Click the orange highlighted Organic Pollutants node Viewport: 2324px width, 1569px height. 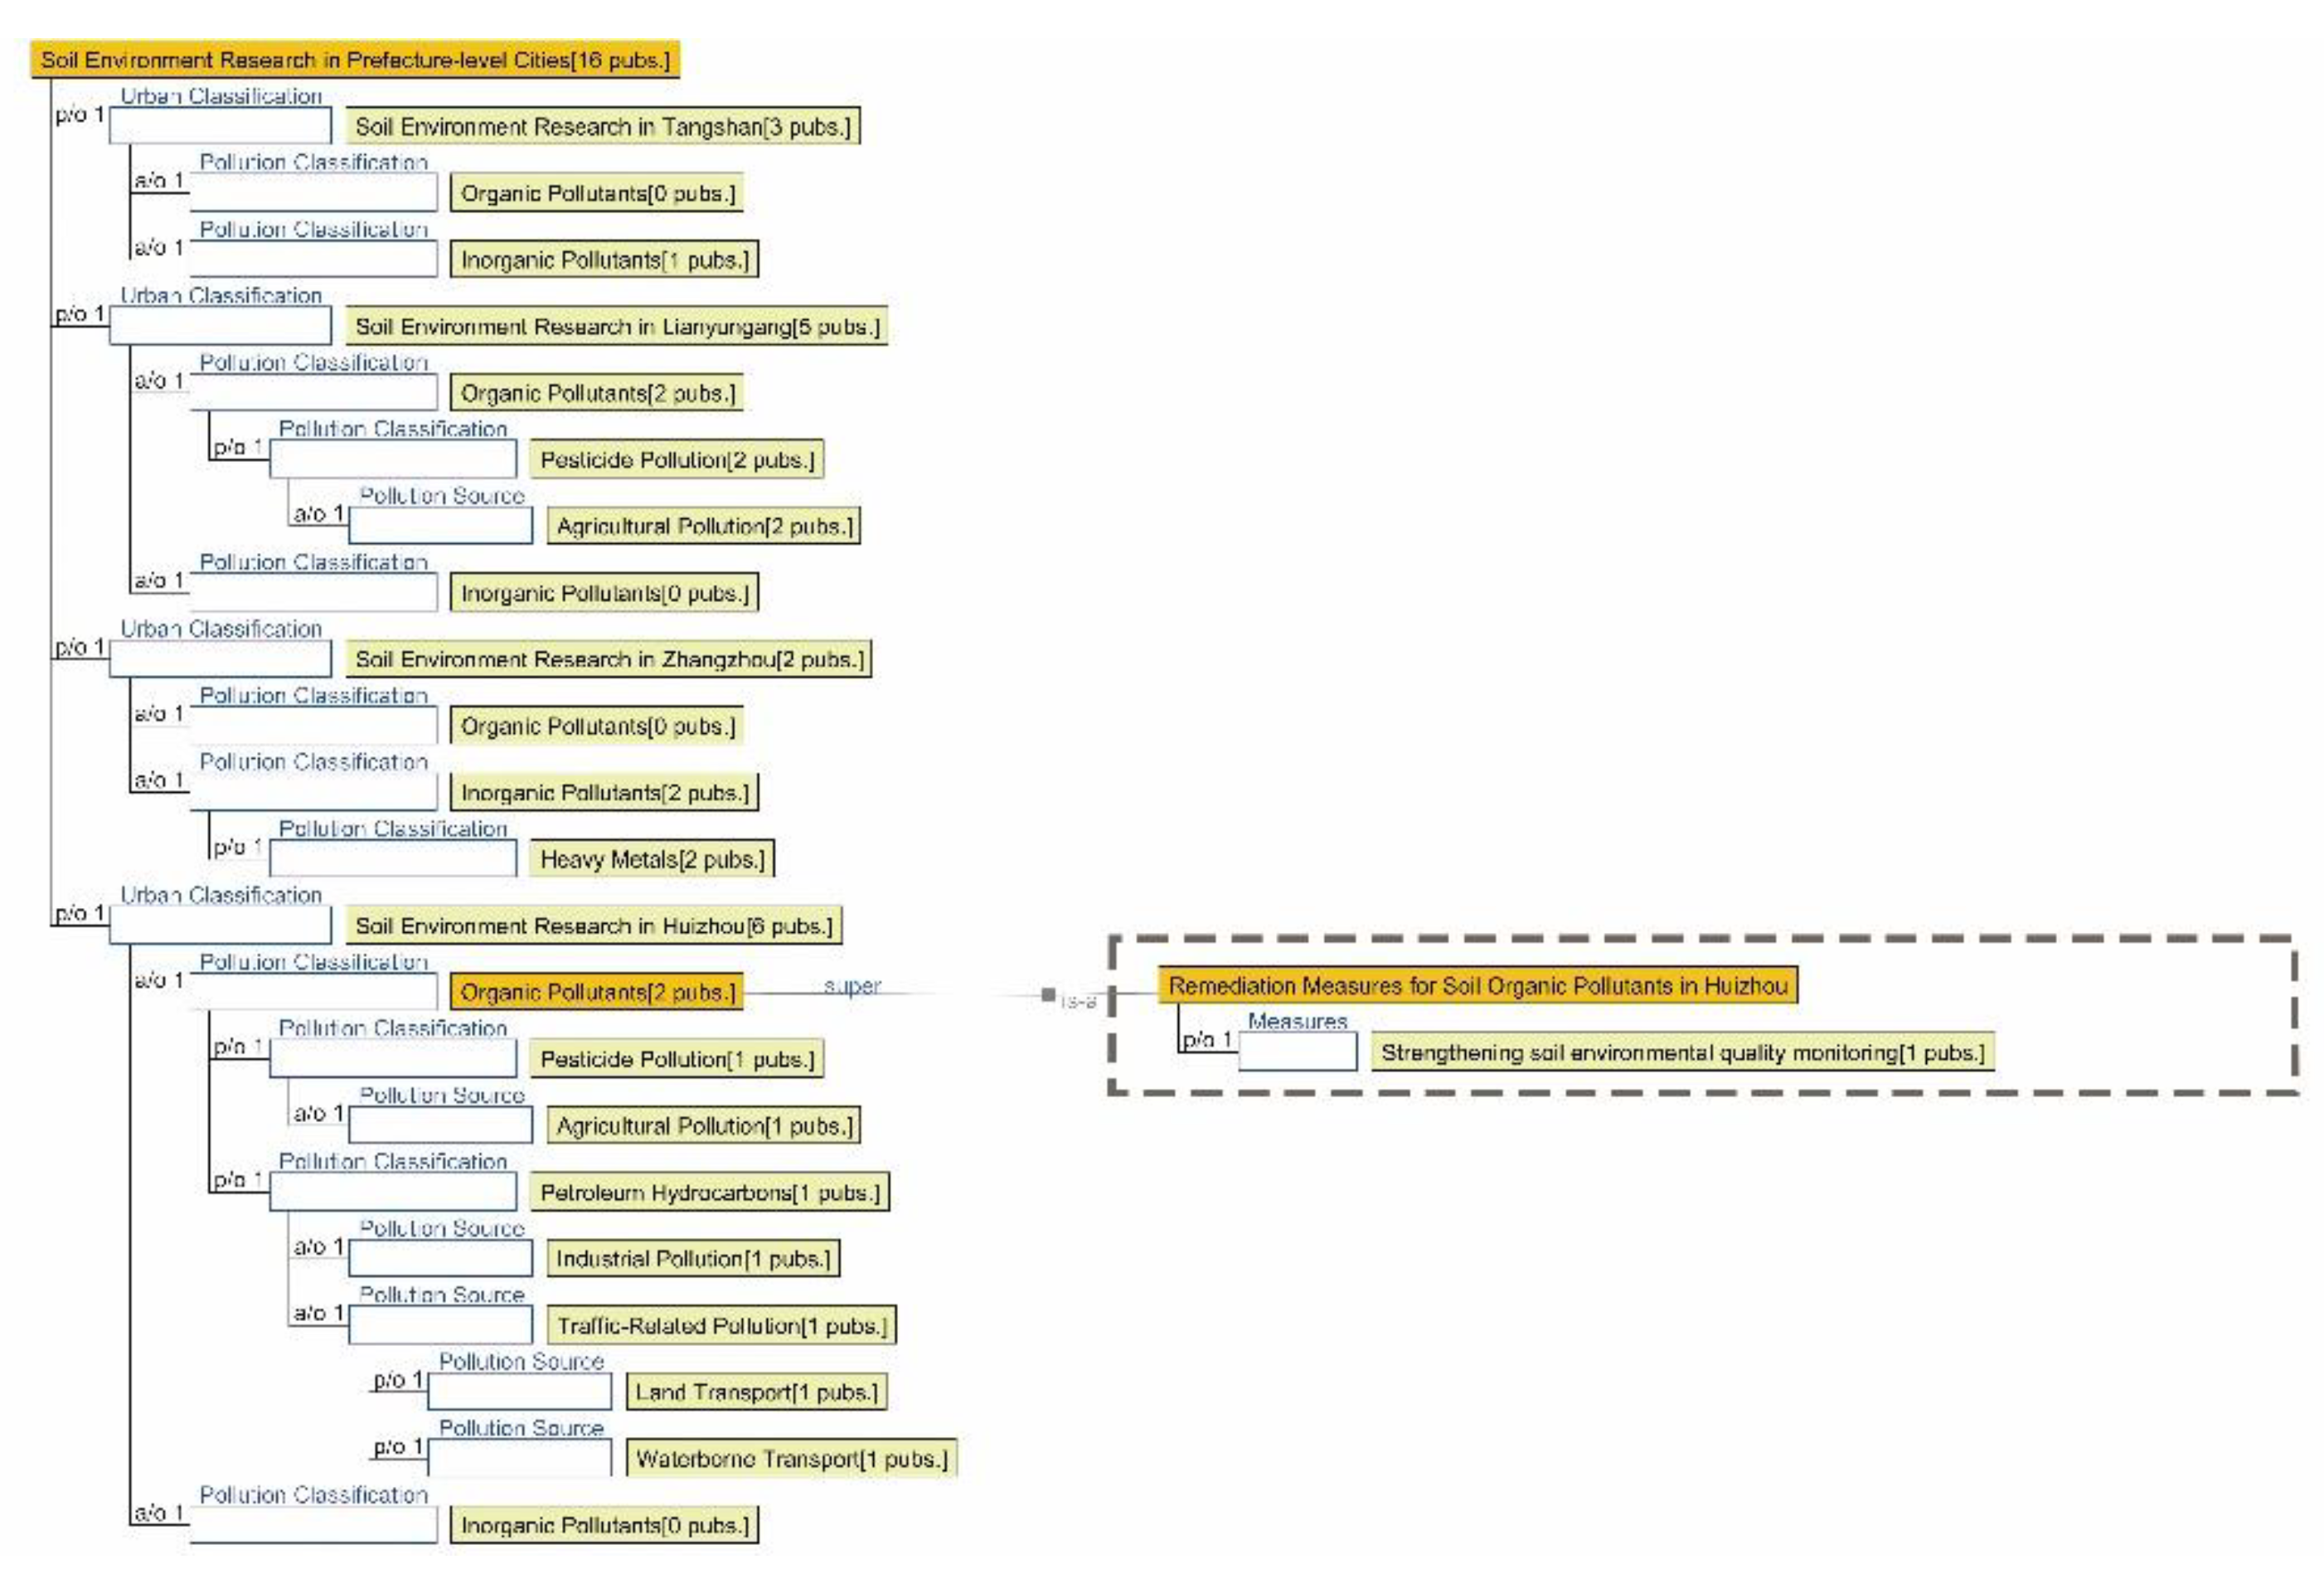[x=596, y=992]
